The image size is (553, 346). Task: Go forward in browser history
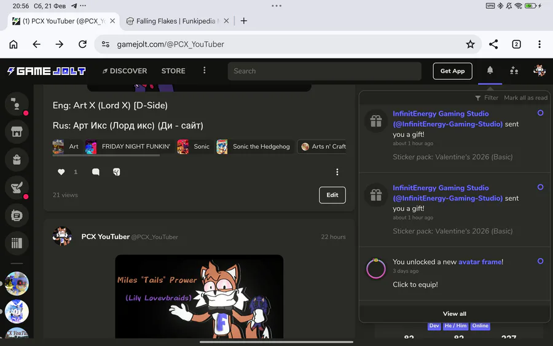pos(59,44)
